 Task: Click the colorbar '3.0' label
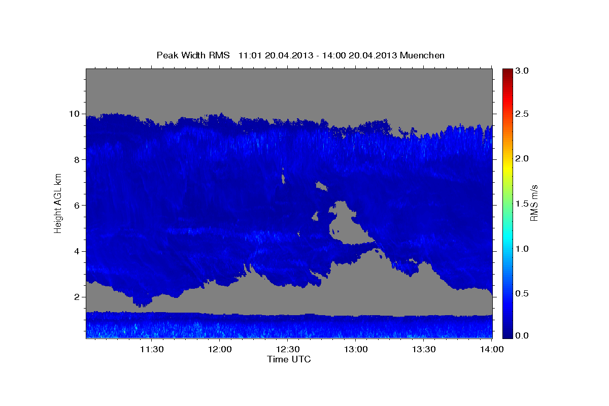pyautogui.click(x=523, y=71)
